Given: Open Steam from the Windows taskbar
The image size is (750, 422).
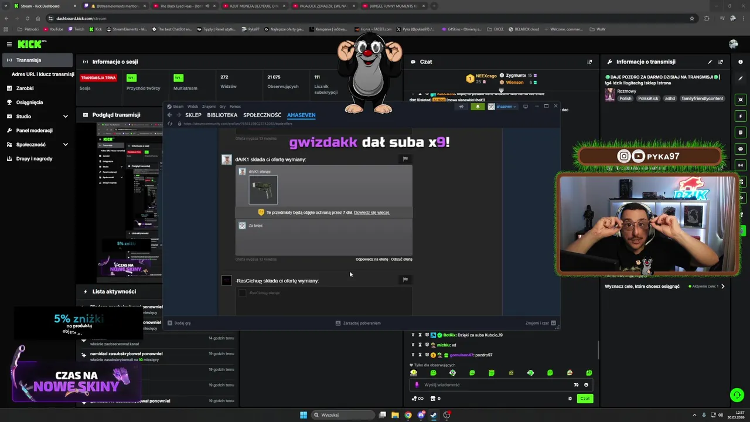Looking at the screenshot, I should point(434,415).
